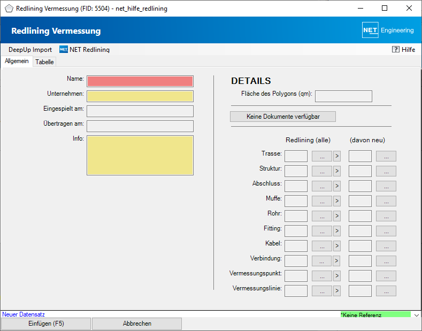Click the red Name input field

pyautogui.click(x=140, y=81)
